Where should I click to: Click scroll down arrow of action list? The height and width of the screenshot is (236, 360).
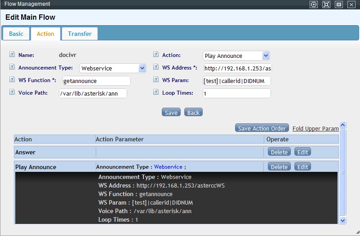343,220
